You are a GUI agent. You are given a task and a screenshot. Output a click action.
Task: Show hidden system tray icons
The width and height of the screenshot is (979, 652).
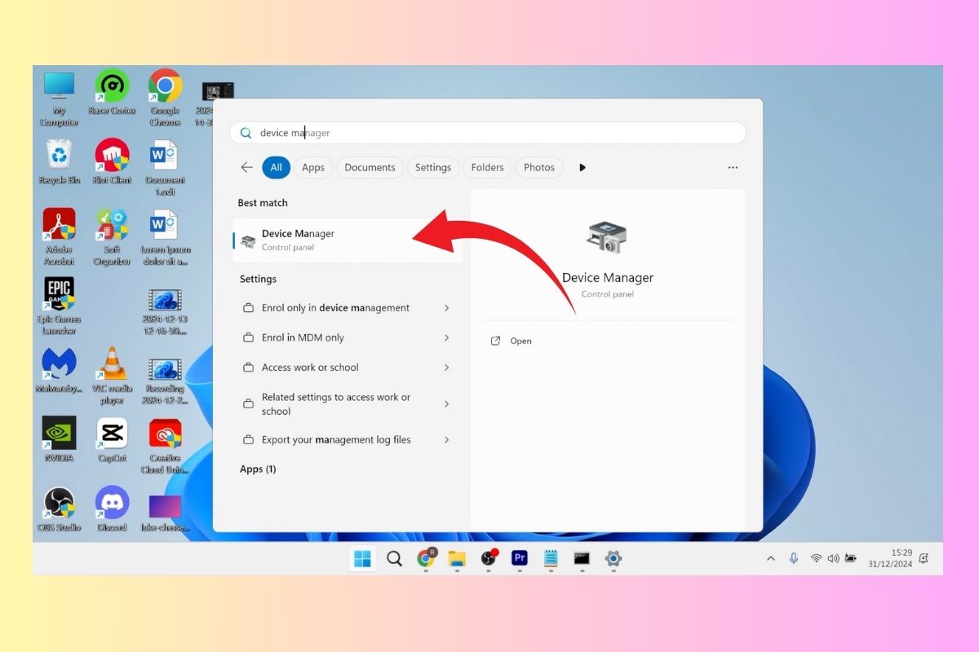(770, 559)
